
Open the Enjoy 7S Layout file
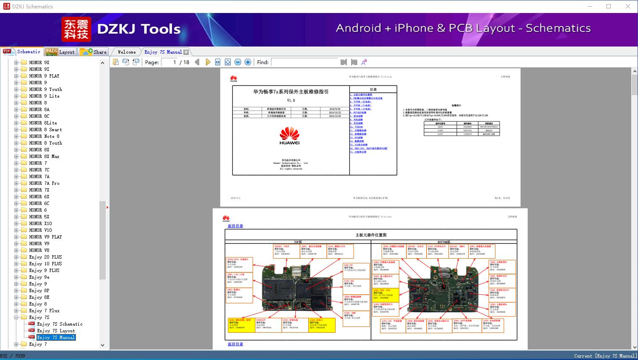(56, 331)
